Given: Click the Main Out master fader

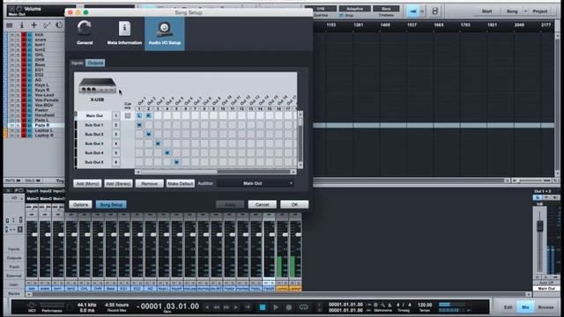Looking at the screenshot, I should 540,225.
